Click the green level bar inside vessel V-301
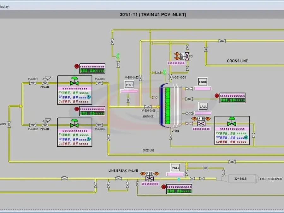The image size is (284, 213). coord(168,105)
